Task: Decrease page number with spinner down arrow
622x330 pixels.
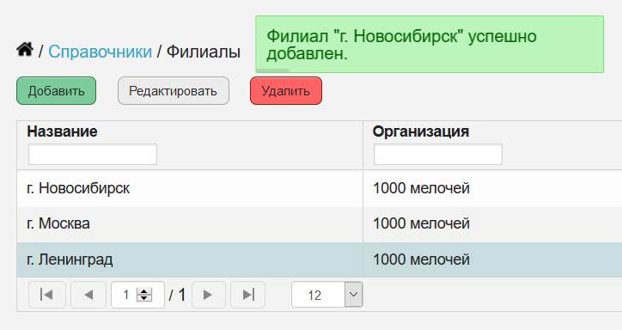Action: pos(144,298)
